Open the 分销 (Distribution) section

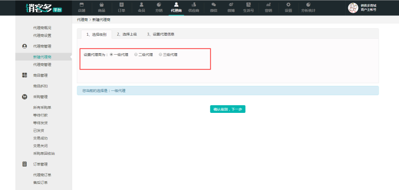159,7
